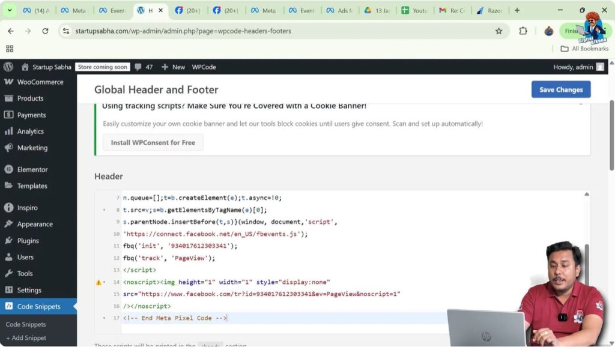Open the Code Snippets submenu link
This screenshot has height=347, width=615.
click(x=26, y=324)
